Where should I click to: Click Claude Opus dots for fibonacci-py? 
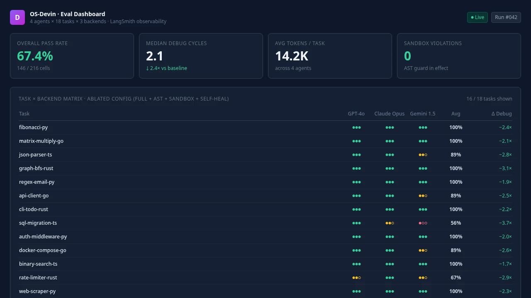[390, 127]
